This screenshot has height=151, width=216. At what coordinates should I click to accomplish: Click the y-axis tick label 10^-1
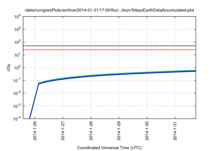pos(17,81)
